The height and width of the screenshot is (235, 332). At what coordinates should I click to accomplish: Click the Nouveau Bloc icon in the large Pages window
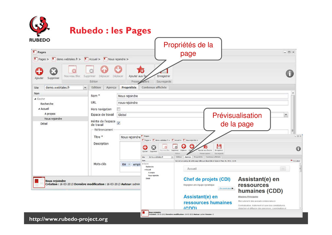click(x=72, y=69)
